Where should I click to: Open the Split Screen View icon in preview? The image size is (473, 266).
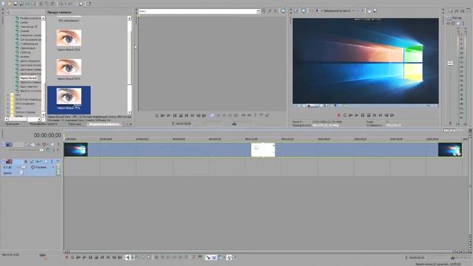tap(317, 11)
